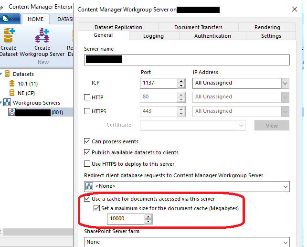Click the Create Dataset ribbon icon
The width and height of the screenshot is (307, 247).
pos(9,35)
